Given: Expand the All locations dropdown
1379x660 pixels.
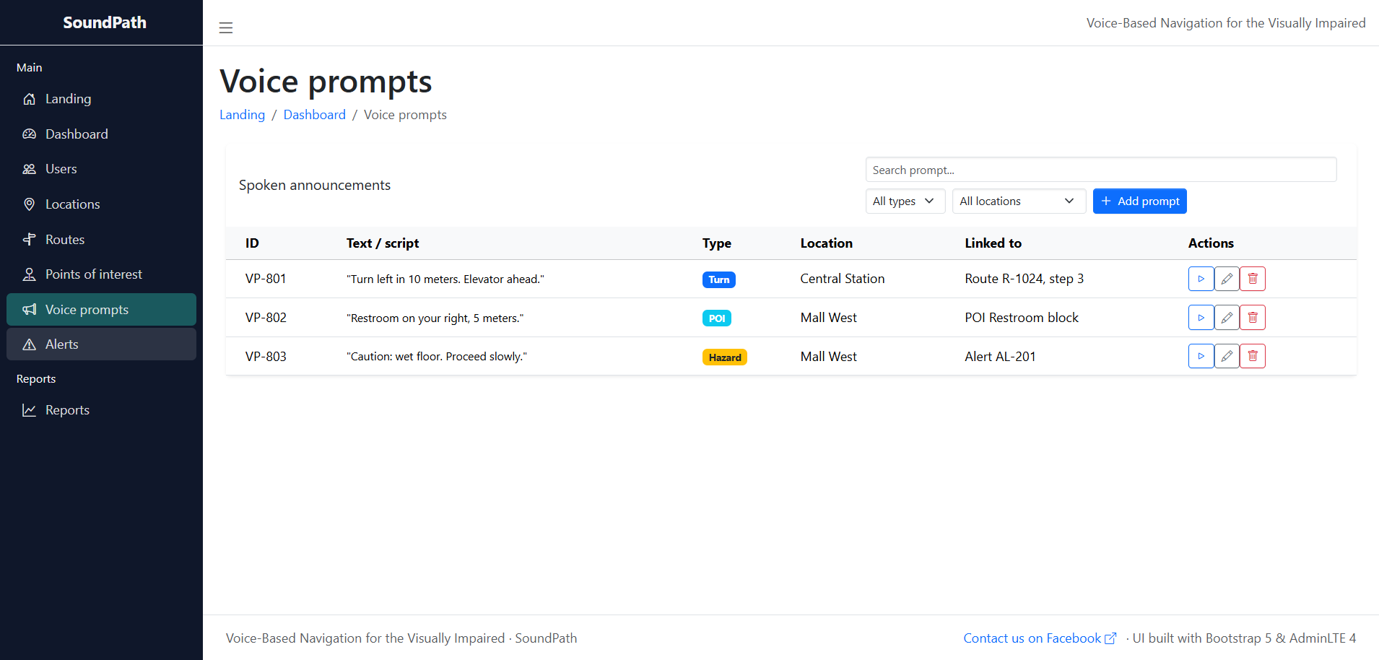Looking at the screenshot, I should (1018, 201).
